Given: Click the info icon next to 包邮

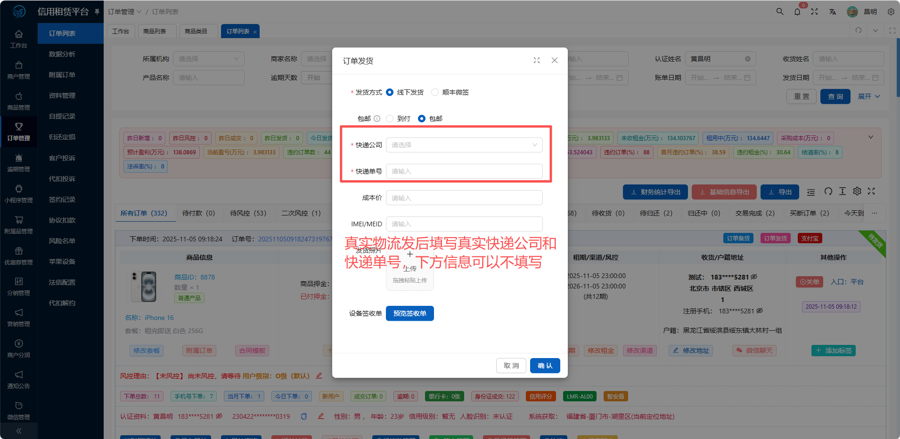Looking at the screenshot, I should [x=377, y=119].
